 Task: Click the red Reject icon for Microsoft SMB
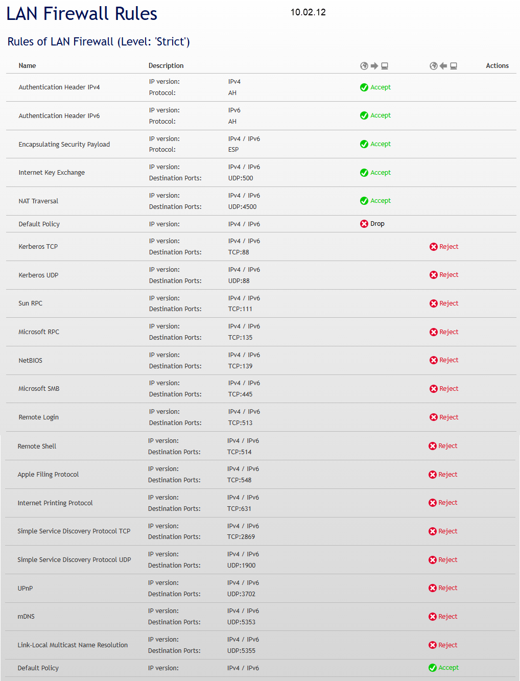(x=434, y=389)
